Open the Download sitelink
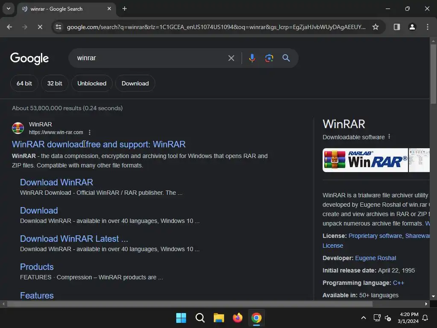 [x=39, y=210]
